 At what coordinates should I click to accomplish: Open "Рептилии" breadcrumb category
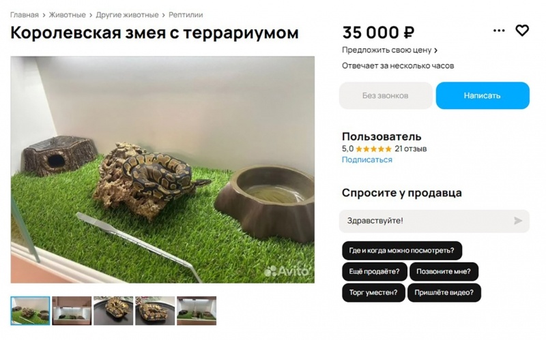186,15
